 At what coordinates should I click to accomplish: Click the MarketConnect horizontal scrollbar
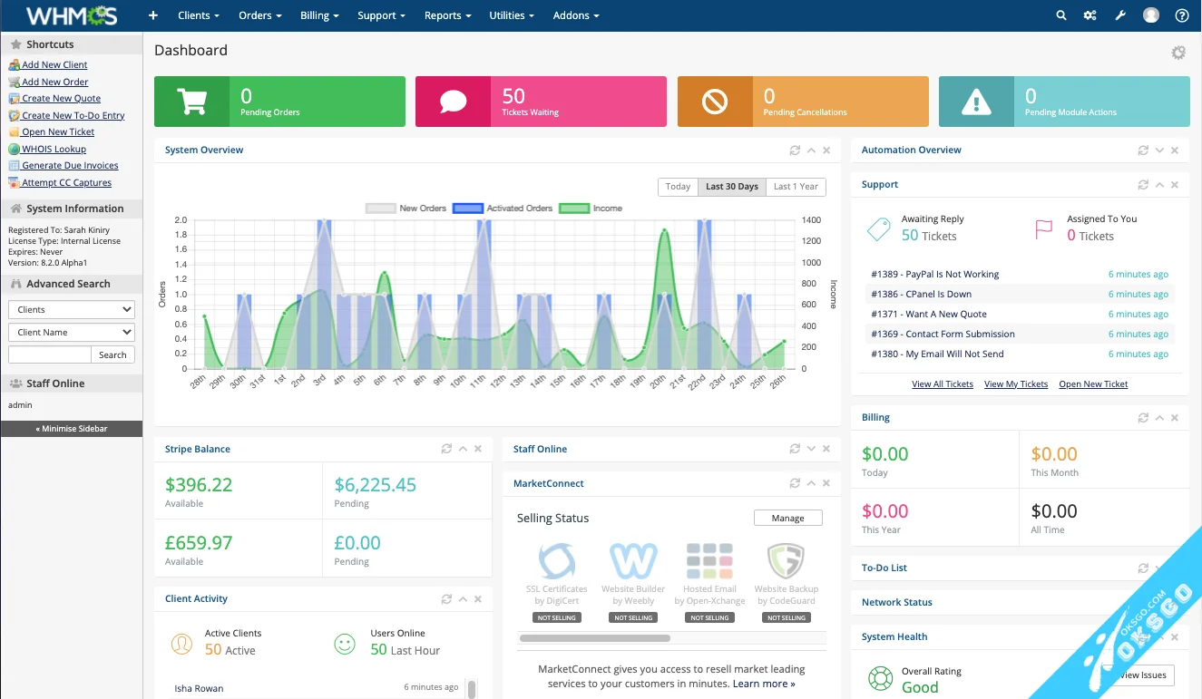tap(594, 638)
